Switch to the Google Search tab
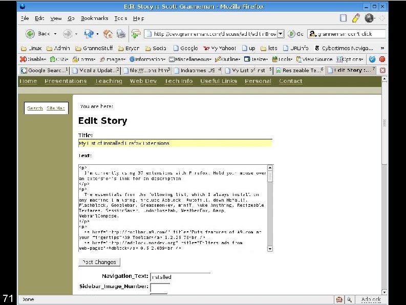 (x=44, y=70)
